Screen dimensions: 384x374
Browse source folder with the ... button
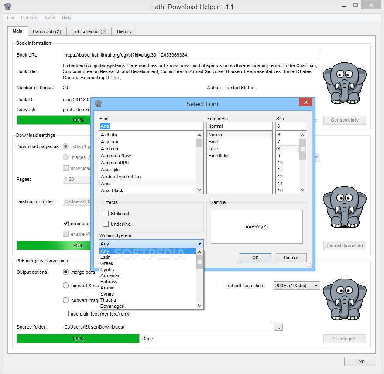278,327
